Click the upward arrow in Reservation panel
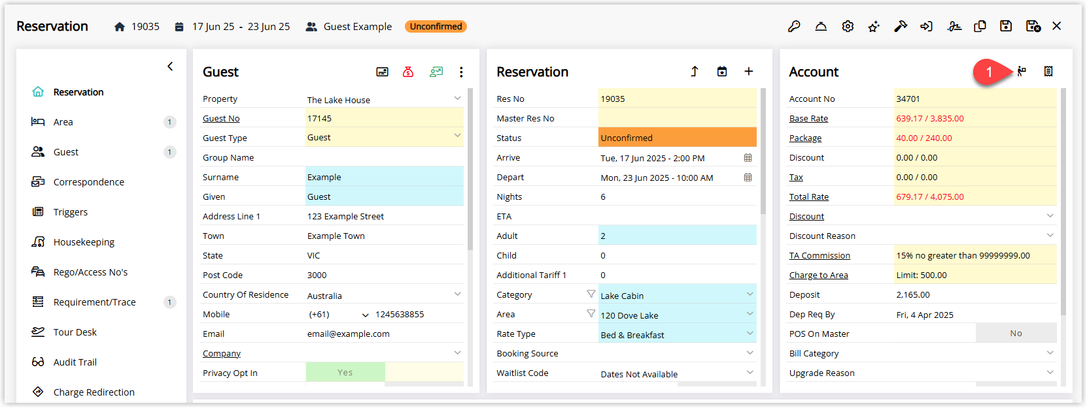Viewport: 1087px width, 408px height. 695,71
